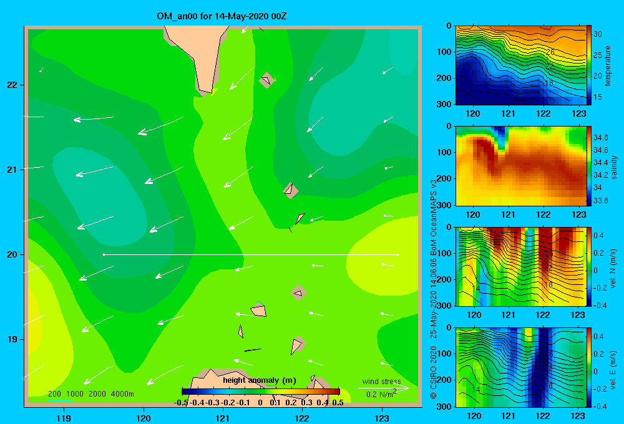Viewport: 624px width, 424px height.
Task: Click the "vel. E (m/s)" label
Action: click(x=613, y=369)
